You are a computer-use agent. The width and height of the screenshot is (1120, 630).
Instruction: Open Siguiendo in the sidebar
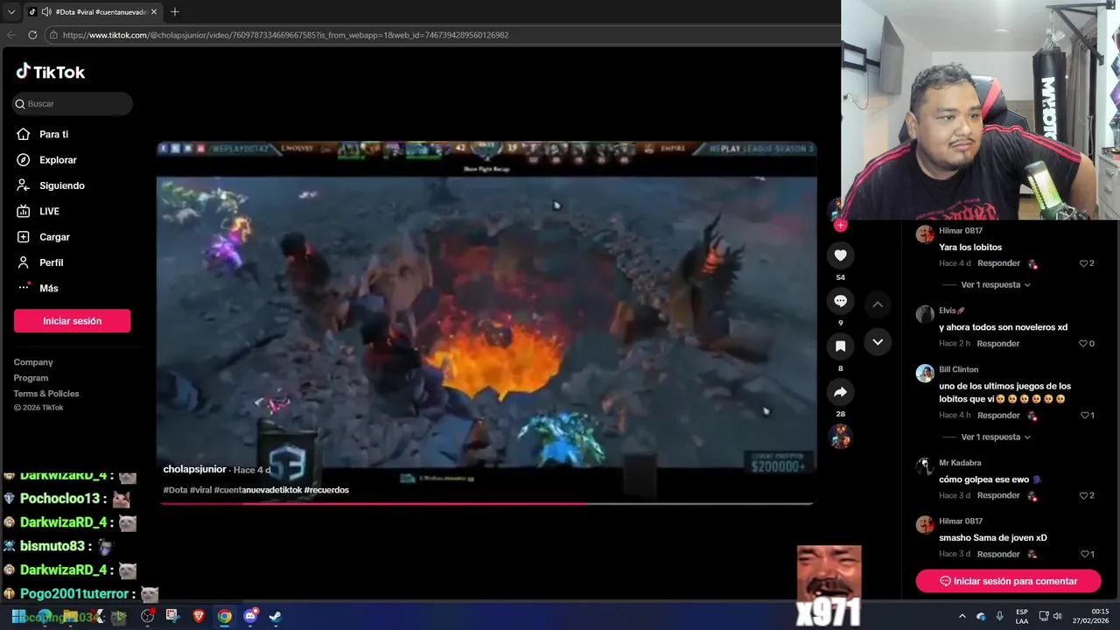coord(51,185)
